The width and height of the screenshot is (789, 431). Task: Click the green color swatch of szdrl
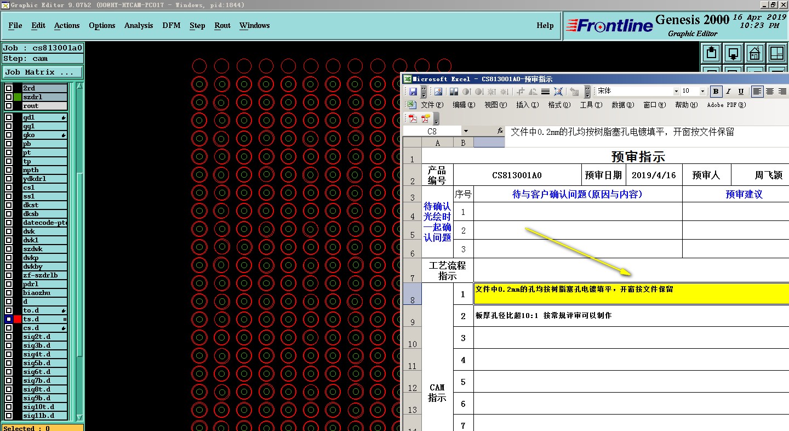(x=18, y=97)
